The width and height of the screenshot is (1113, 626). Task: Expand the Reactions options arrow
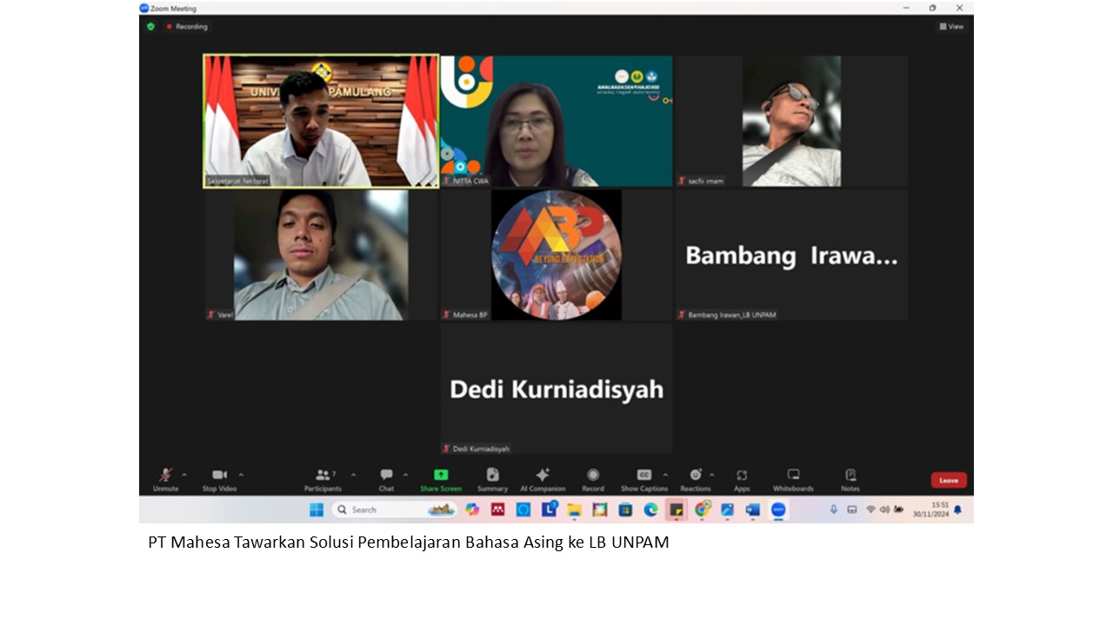(x=712, y=475)
